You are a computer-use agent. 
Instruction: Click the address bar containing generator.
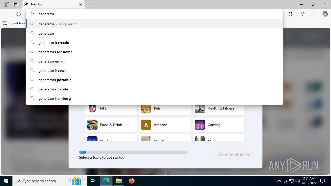tap(154, 14)
